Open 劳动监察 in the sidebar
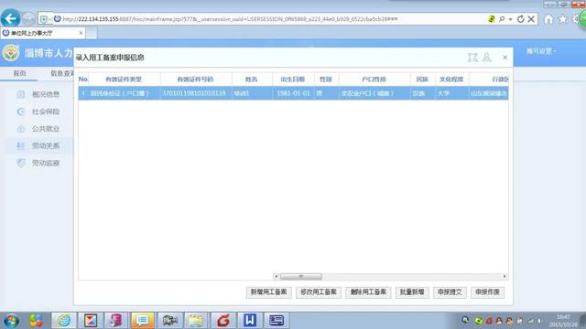This screenshot has height=329, width=586. point(46,163)
